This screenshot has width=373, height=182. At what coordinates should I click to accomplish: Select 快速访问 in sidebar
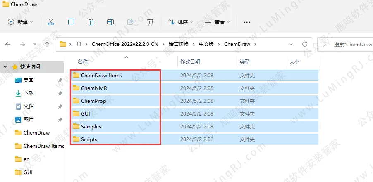pyautogui.click(x=32, y=67)
